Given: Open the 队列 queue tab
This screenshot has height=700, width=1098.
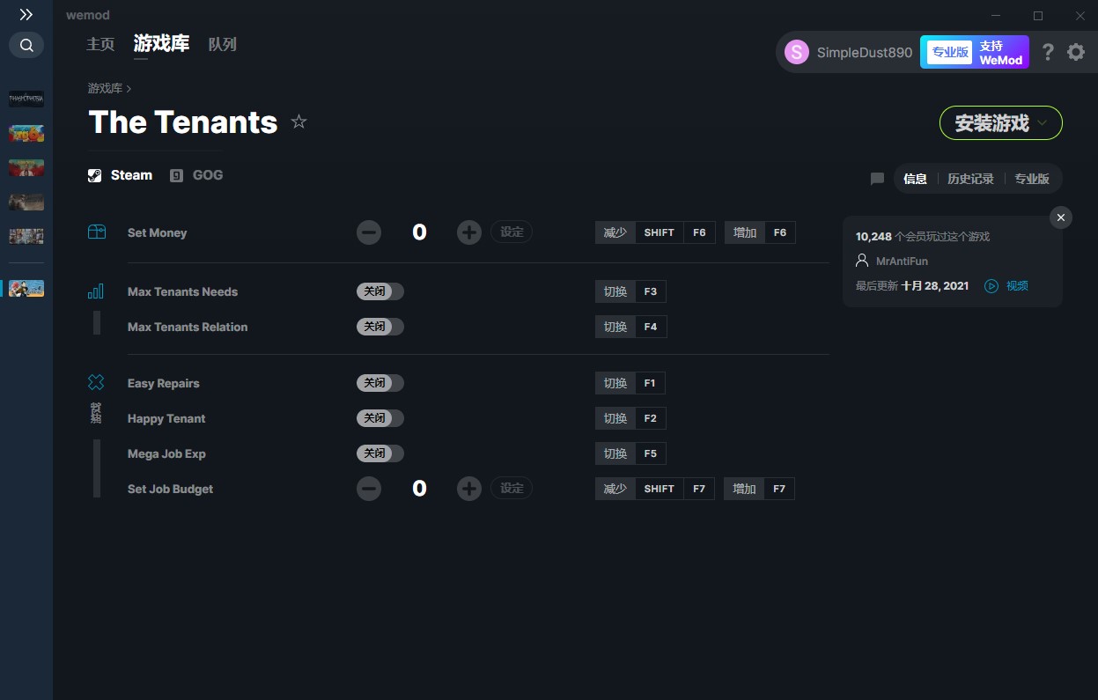Looking at the screenshot, I should [222, 44].
